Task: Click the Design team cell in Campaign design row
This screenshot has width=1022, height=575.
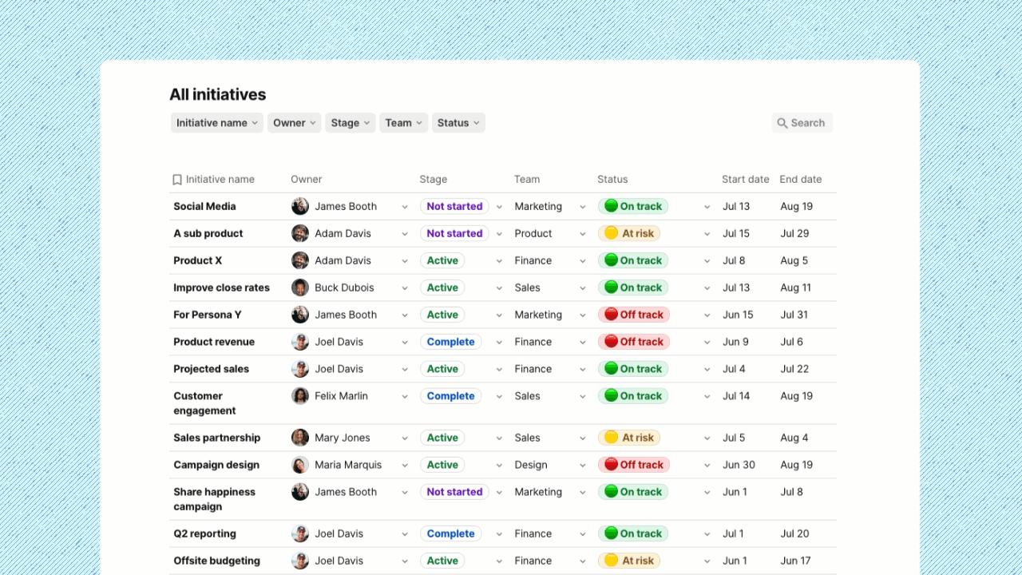Action: (531, 465)
